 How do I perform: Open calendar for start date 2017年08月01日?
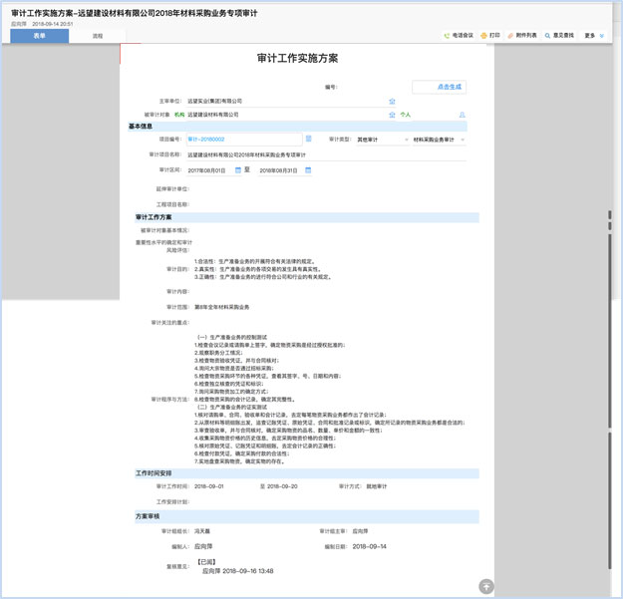click(238, 170)
